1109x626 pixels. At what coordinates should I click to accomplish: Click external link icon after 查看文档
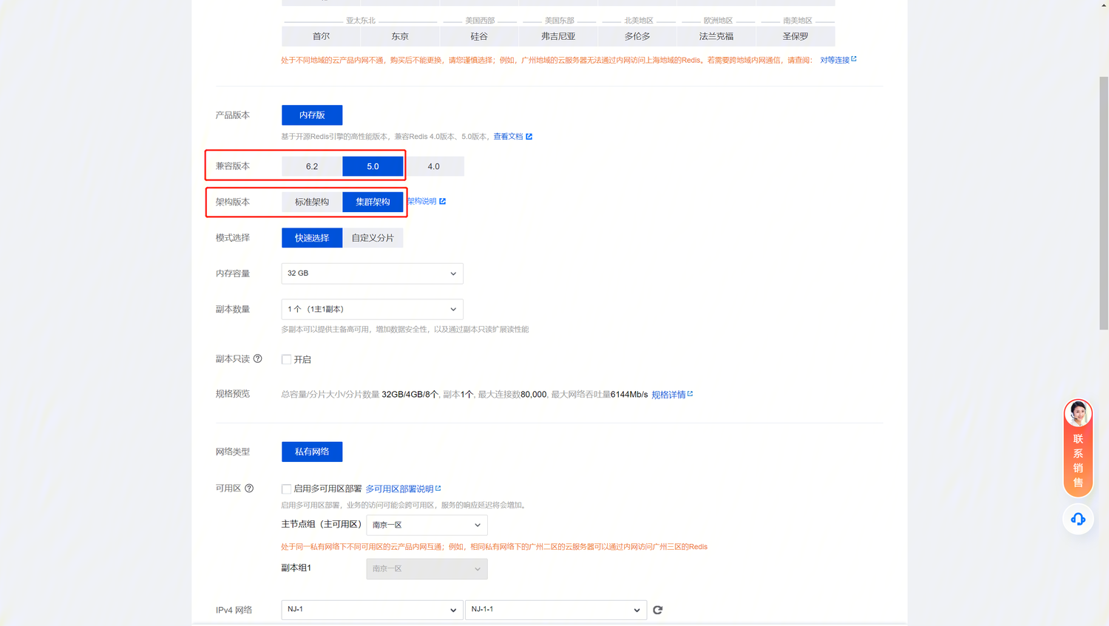click(x=529, y=137)
